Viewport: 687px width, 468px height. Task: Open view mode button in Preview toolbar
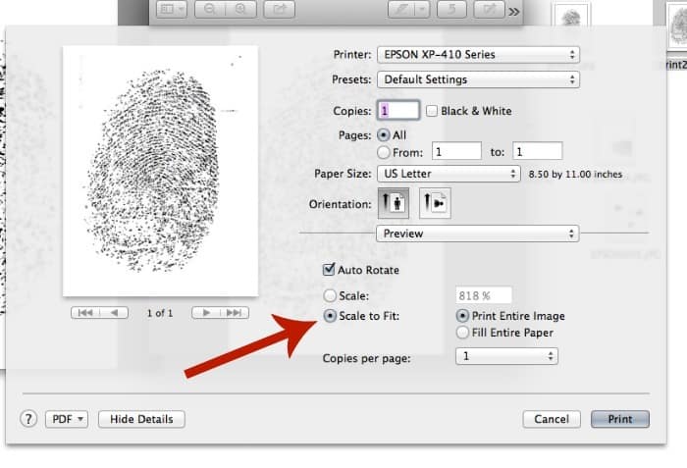pos(172,9)
